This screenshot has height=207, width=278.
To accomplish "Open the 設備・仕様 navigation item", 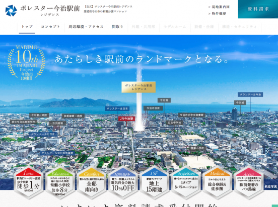I will 204,27.
